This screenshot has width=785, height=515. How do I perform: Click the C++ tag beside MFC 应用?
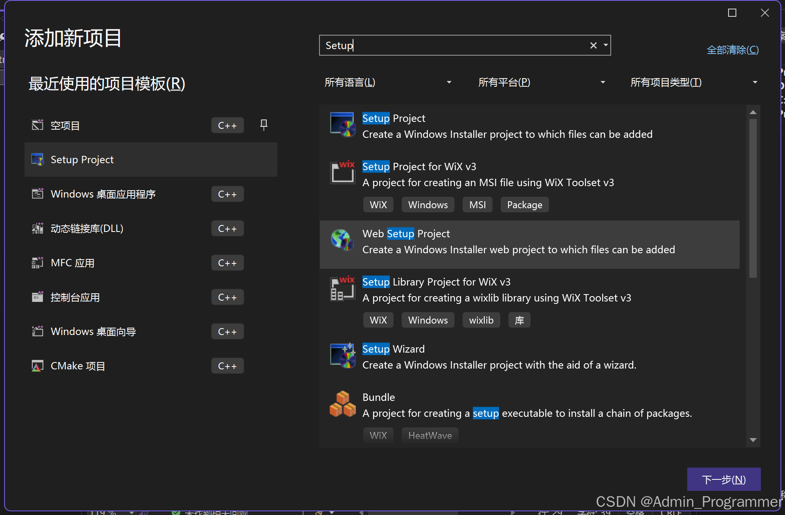pyautogui.click(x=227, y=263)
